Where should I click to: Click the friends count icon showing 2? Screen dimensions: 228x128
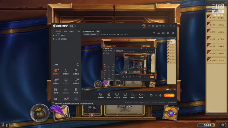tap(5, 125)
